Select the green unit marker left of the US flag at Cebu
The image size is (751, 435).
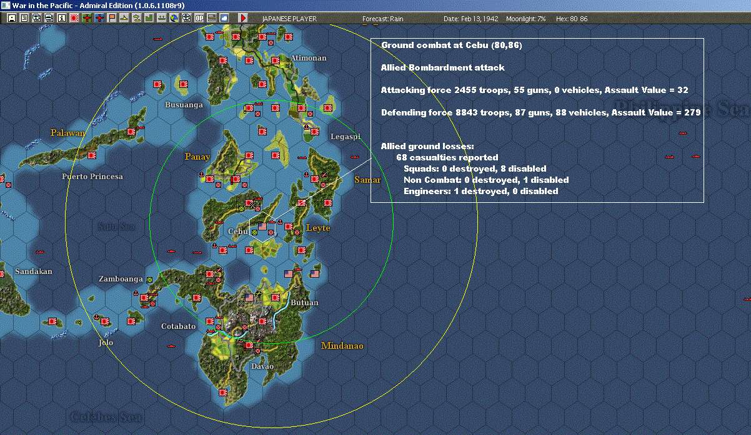(254, 232)
